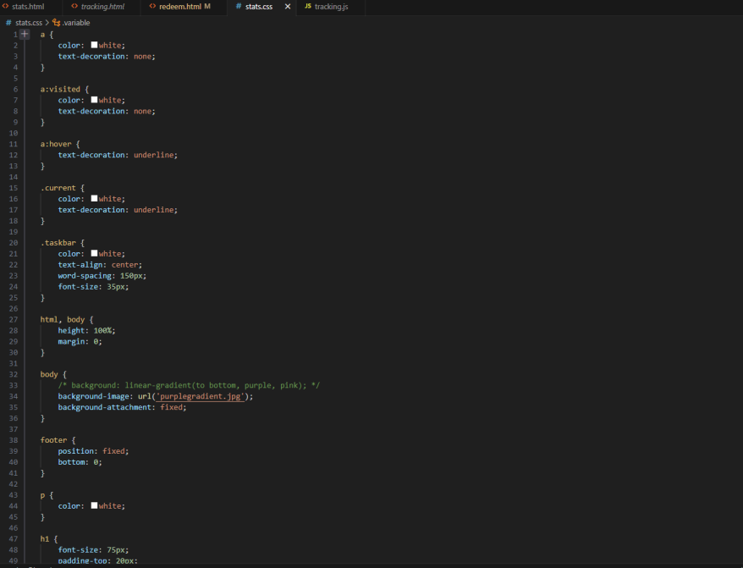Click the plus marker at line 1

click(25, 34)
